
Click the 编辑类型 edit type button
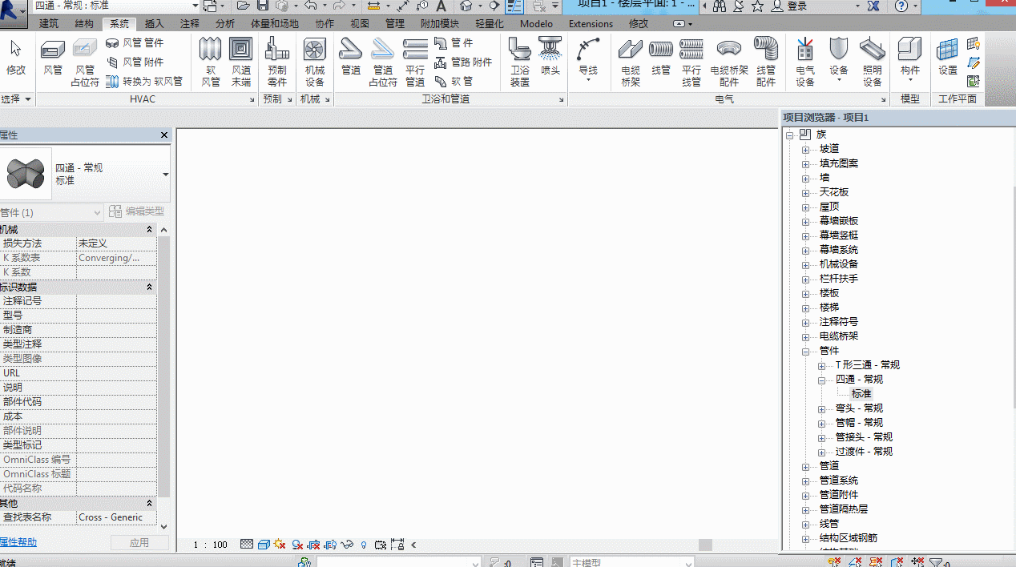pyautogui.click(x=136, y=211)
